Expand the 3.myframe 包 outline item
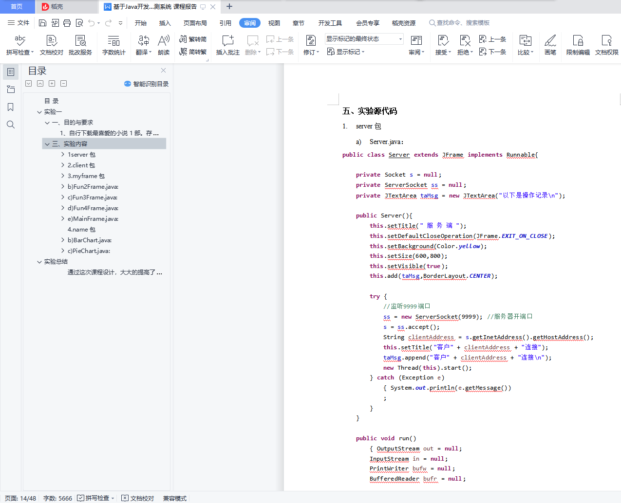 63,176
